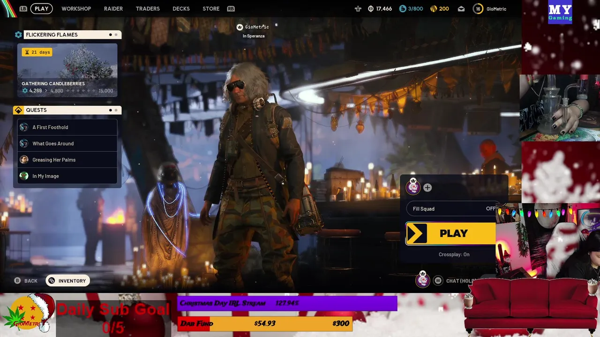This screenshot has height=337, width=600.
Task: Click the squad leader skull avatar above Fill Squad
Action: 413,187
